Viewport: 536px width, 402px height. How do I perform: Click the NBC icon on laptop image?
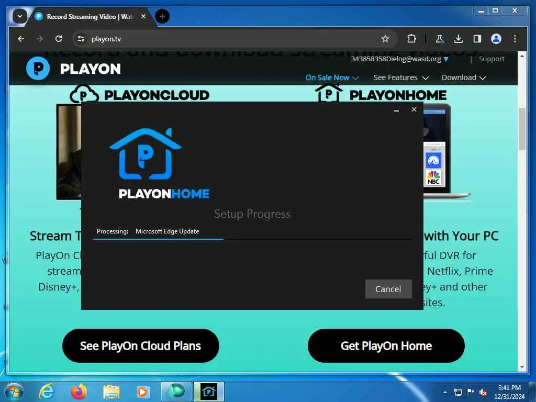coord(433,178)
